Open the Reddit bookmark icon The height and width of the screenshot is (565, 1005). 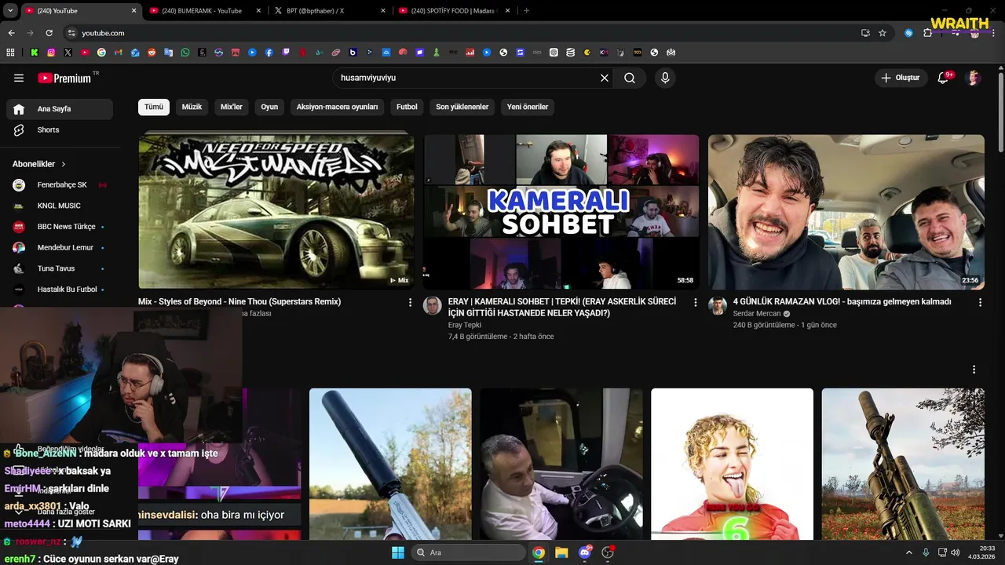(x=152, y=53)
